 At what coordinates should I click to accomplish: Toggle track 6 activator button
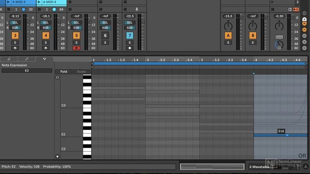click(x=105, y=35)
